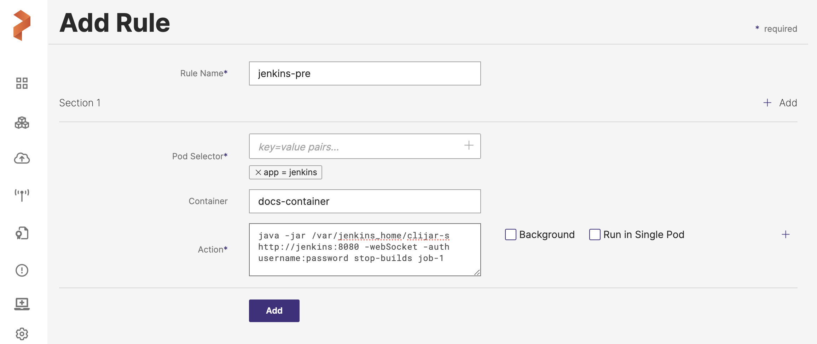
Task: Open the monitor plus icon in sidebar
Action: pos(22,303)
